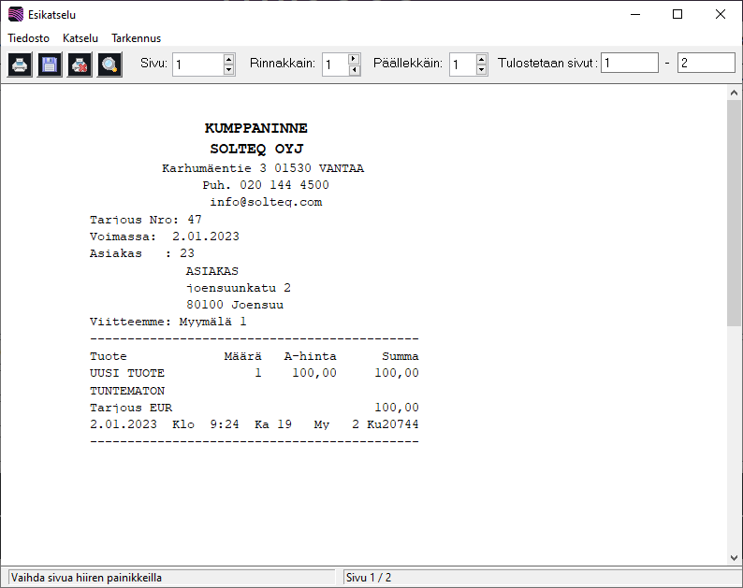Open the Tiedosto menu
The height and width of the screenshot is (588, 743).
click(29, 38)
